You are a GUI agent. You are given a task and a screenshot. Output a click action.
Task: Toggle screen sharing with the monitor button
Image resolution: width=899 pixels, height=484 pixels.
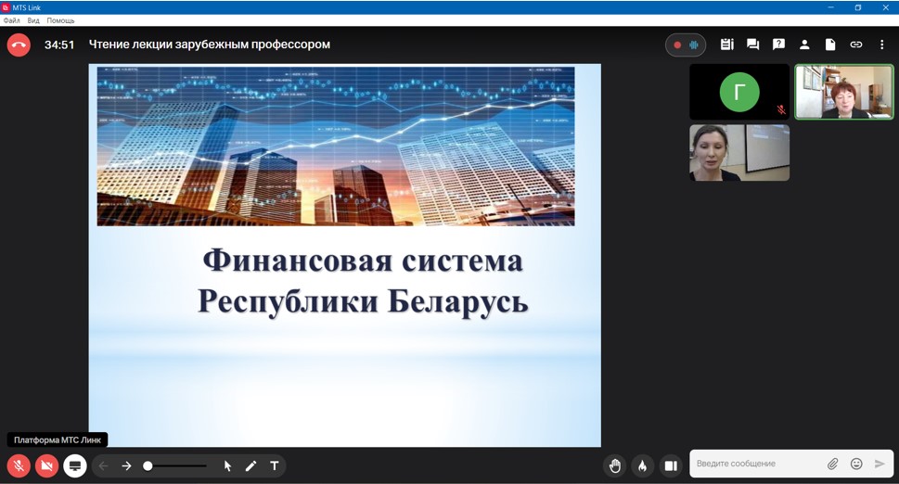coord(75,465)
